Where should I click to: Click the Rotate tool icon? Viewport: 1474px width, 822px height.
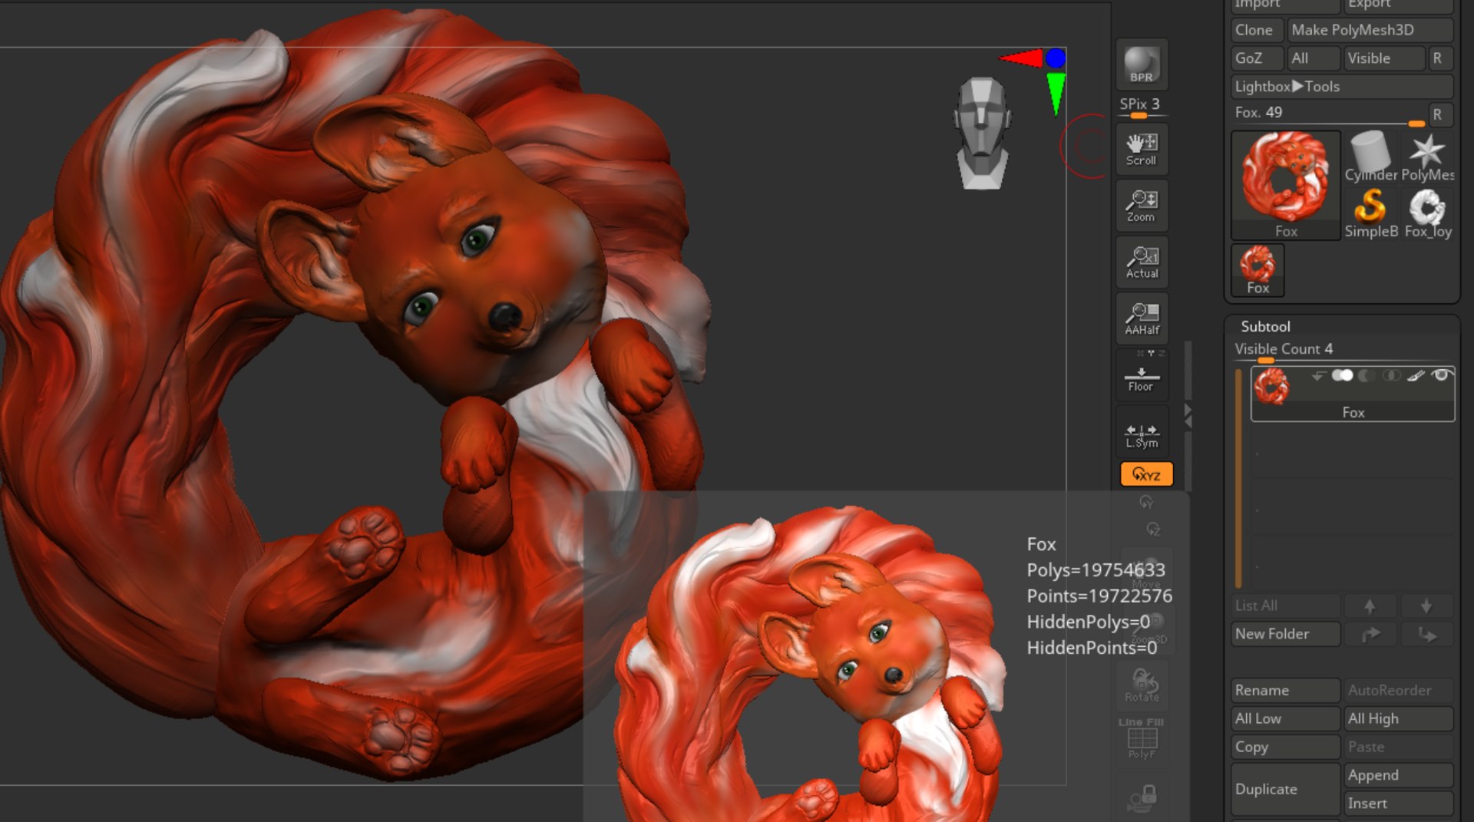coord(1142,685)
